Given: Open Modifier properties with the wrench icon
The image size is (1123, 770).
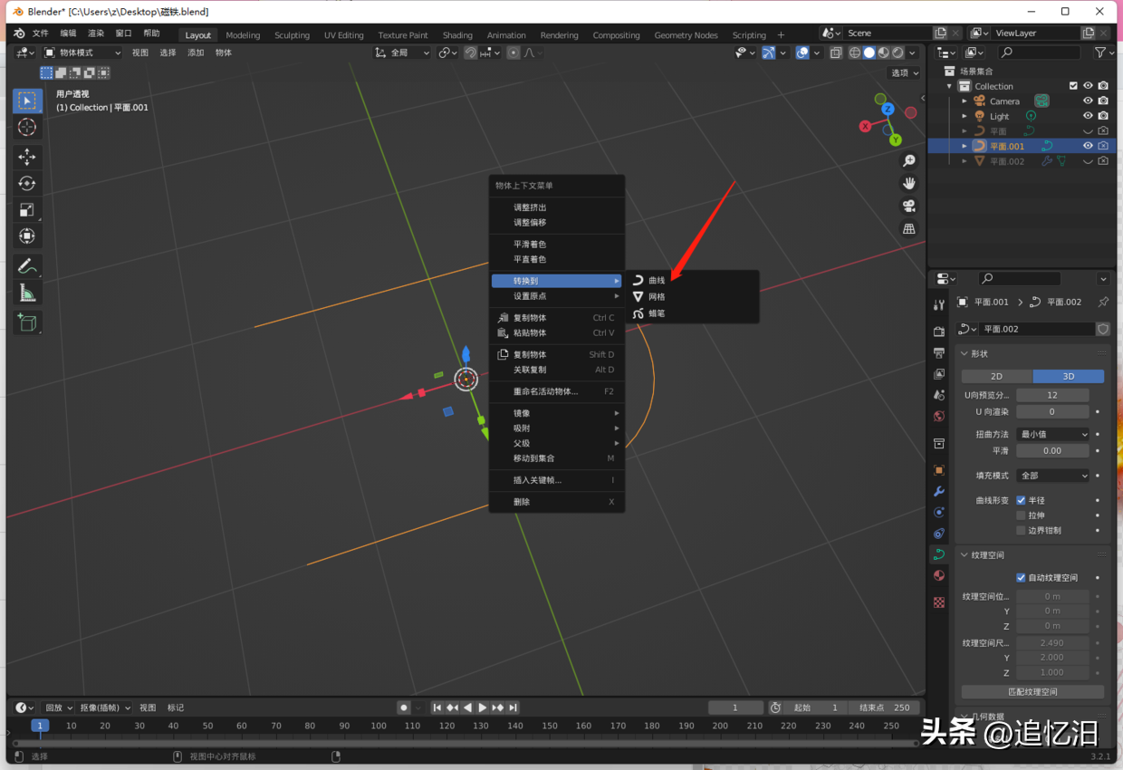Looking at the screenshot, I should 938,493.
